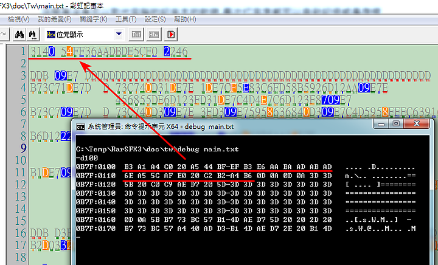The image size is (438, 265).
Task: Click hex byte 5B at start of 0120 row
Action: [x=128, y=184]
